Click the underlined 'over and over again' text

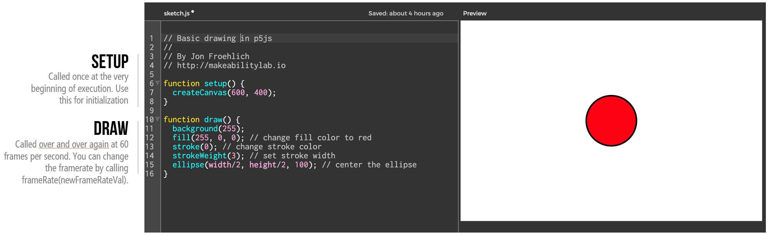pyautogui.click(x=74, y=144)
